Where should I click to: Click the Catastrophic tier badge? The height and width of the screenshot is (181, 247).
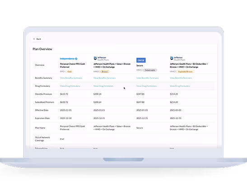coord(150,70)
